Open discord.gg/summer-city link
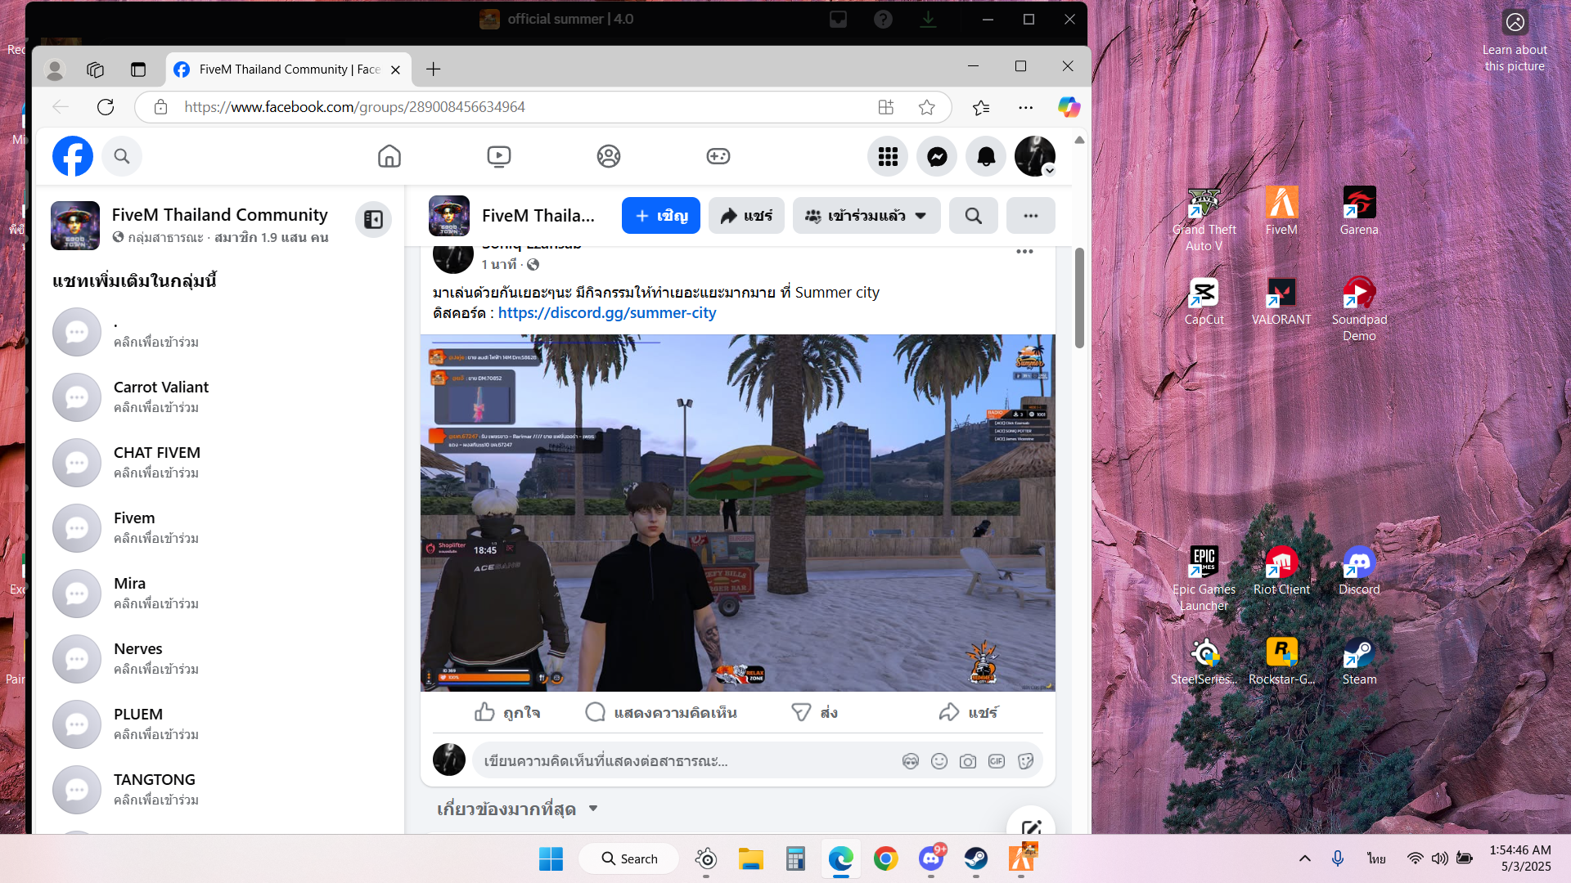This screenshot has height=883, width=1571. pos(606,313)
